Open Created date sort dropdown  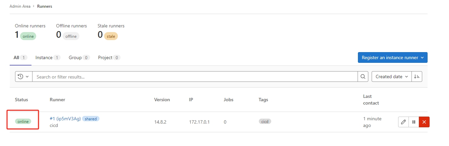tap(392, 77)
